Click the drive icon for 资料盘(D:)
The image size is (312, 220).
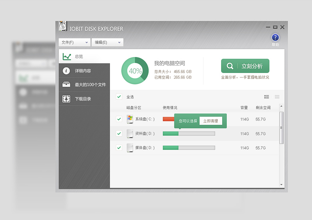click(130, 134)
